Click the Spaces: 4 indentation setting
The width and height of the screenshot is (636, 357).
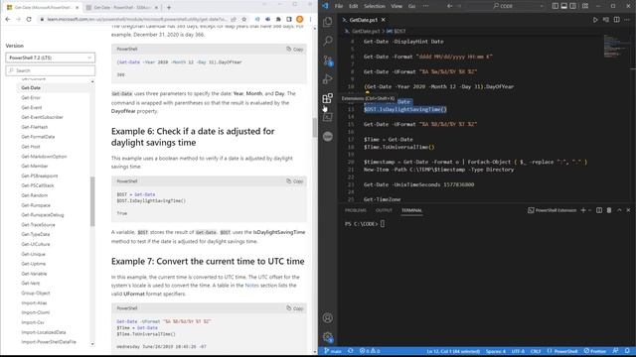tap(496, 351)
